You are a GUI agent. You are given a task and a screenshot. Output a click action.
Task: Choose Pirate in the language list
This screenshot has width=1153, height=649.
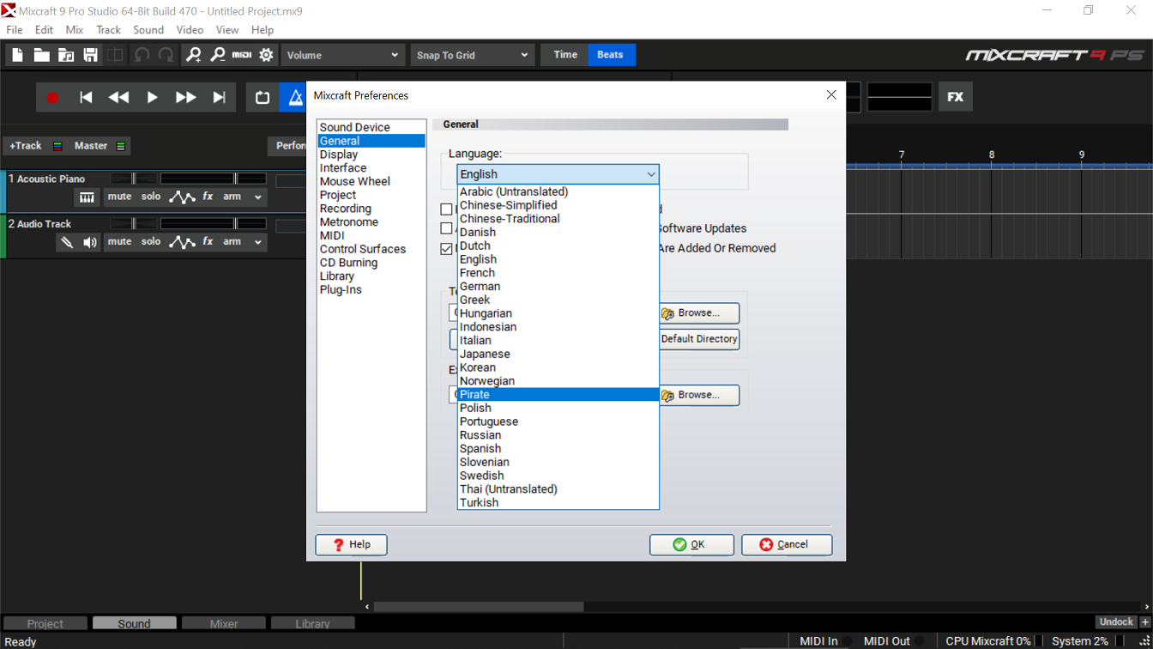click(x=558, y=395)
